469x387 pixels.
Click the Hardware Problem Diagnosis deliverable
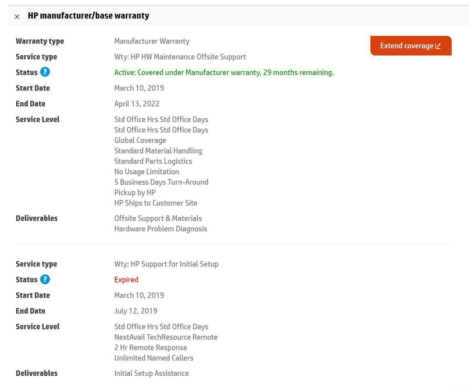pyautogui.click(x=160, y=229)
